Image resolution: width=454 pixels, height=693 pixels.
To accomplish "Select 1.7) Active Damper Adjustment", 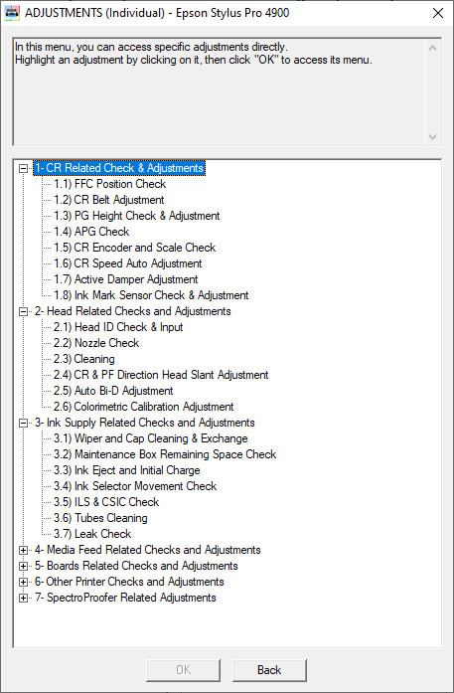I will pos(126,279).
